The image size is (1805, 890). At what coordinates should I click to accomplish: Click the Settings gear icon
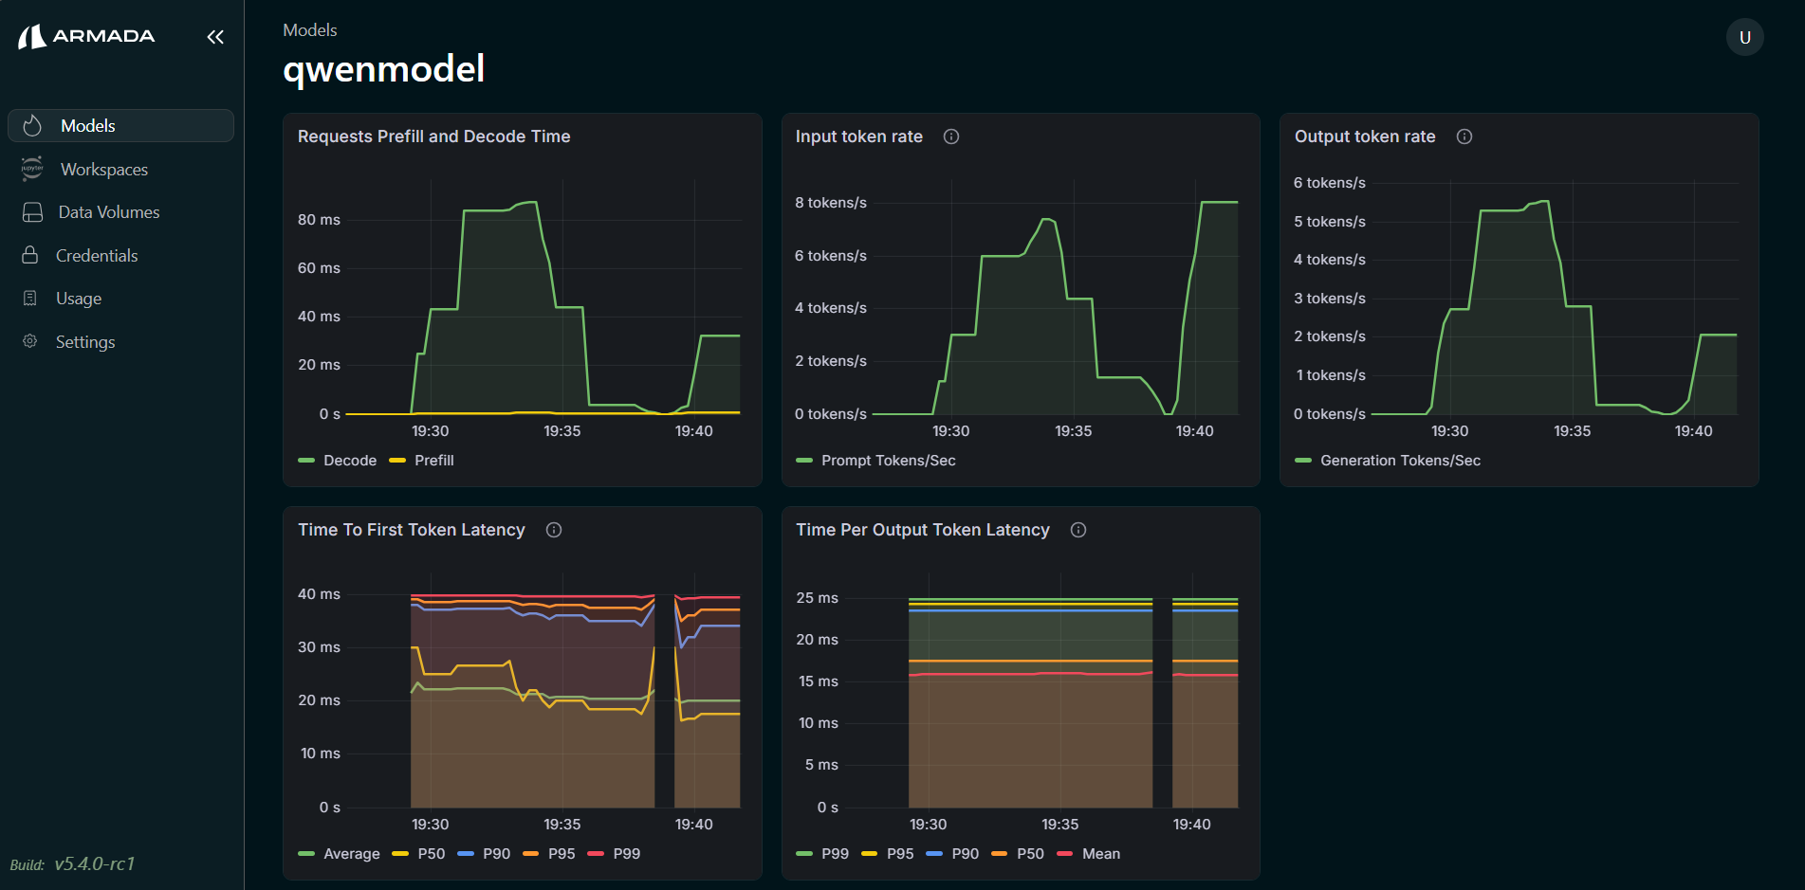pos(30,341)
